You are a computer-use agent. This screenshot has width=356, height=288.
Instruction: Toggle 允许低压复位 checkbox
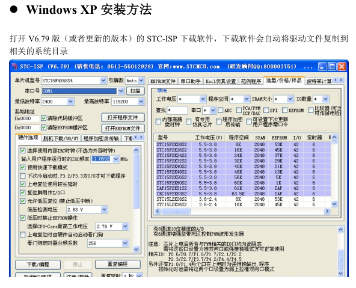[22, 201]
